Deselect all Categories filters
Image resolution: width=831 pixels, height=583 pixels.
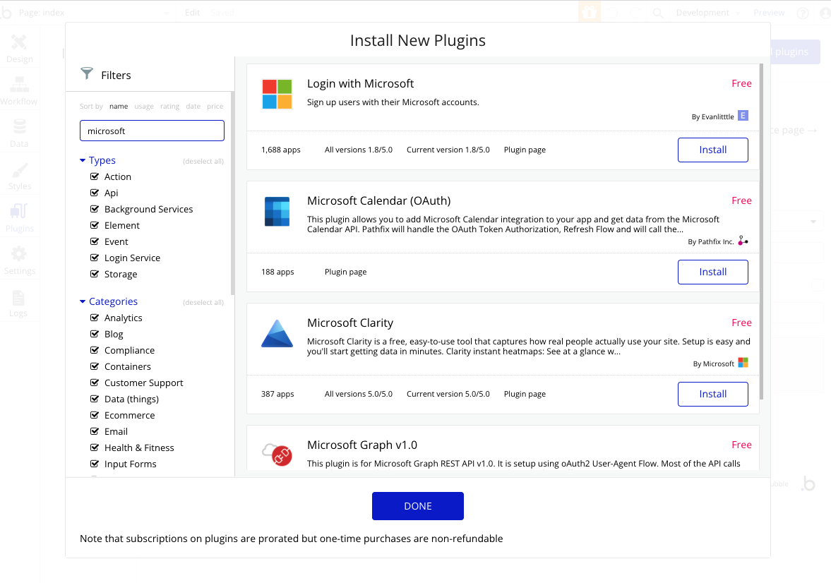[x=203, y=302]
